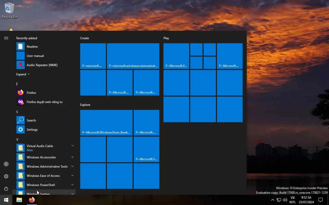Click the network tray icon
Viewport: 329px width, 205px height.
[x=279, y=200]
